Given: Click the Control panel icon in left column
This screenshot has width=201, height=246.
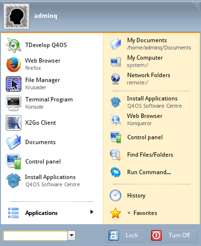Looking at the screenshot, I should tap(14, 162).
